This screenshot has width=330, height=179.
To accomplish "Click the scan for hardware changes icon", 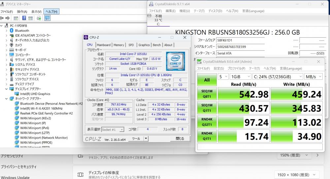I will click(47, 18).
